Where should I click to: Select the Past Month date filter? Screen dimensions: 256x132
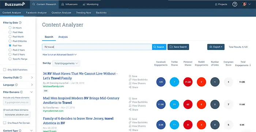(x=10, y=37)
